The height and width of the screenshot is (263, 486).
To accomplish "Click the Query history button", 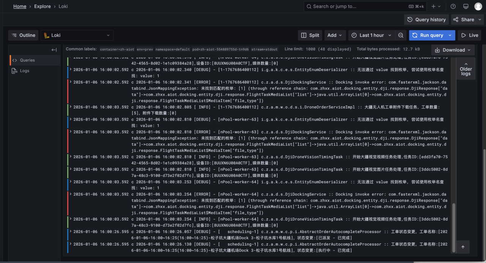I will click(426, 20).
